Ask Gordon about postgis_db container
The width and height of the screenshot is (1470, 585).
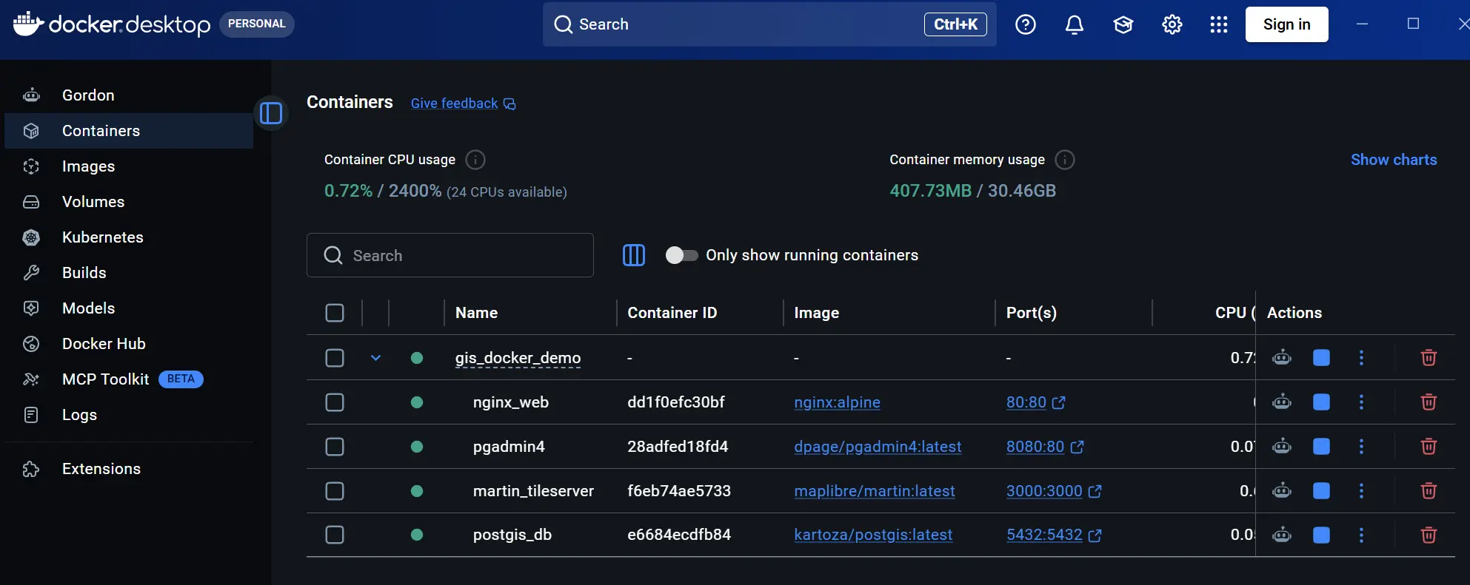coord(1281,535)
